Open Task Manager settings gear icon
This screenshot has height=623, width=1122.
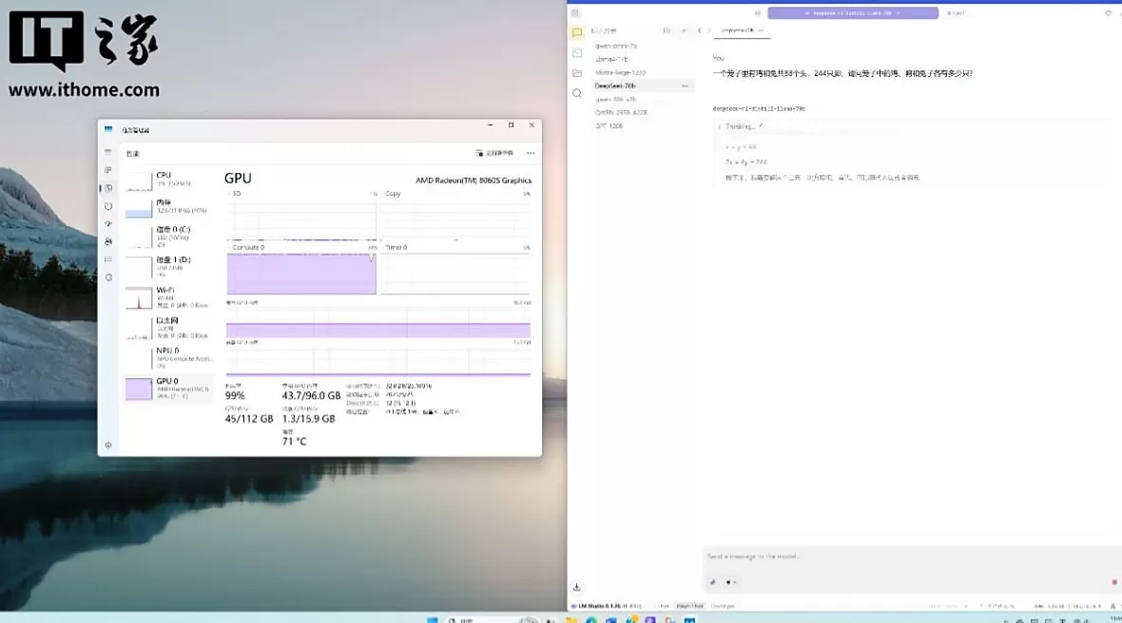tap(108, 444)
